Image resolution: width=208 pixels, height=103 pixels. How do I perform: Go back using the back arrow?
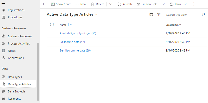click(x=44, y=4)
